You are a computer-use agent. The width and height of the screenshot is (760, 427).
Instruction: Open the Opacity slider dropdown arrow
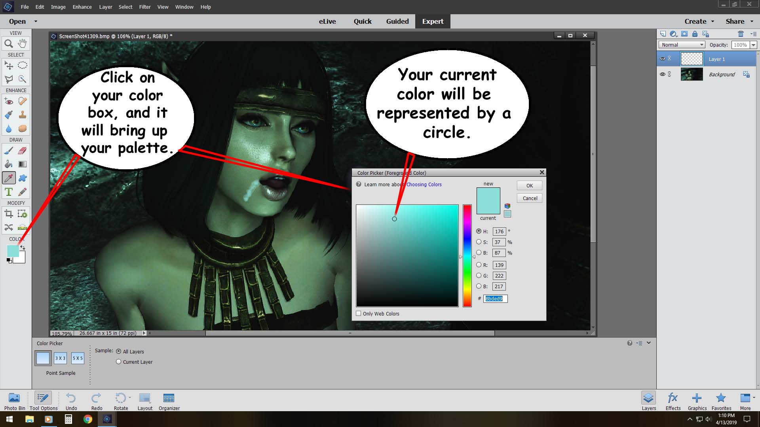(753, 45)
